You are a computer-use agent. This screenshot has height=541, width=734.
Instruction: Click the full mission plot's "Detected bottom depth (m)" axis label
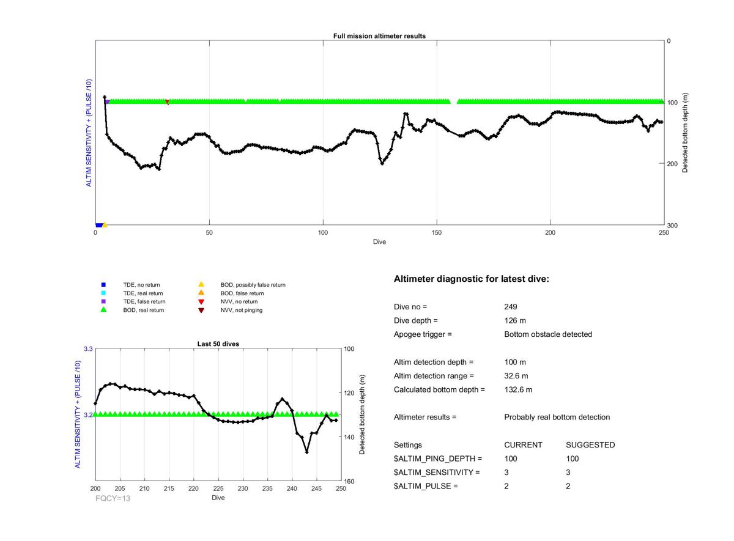(685, 133)
